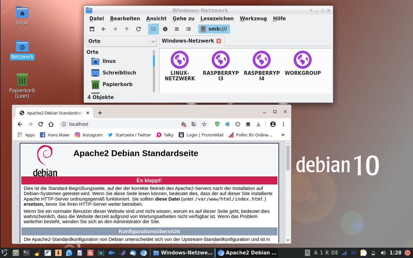The height and width of the screenshot is (258, 413).
Task: Open the Login | ProtonMail bookmark
Action: pyautogui.click(x=201, y=135)
